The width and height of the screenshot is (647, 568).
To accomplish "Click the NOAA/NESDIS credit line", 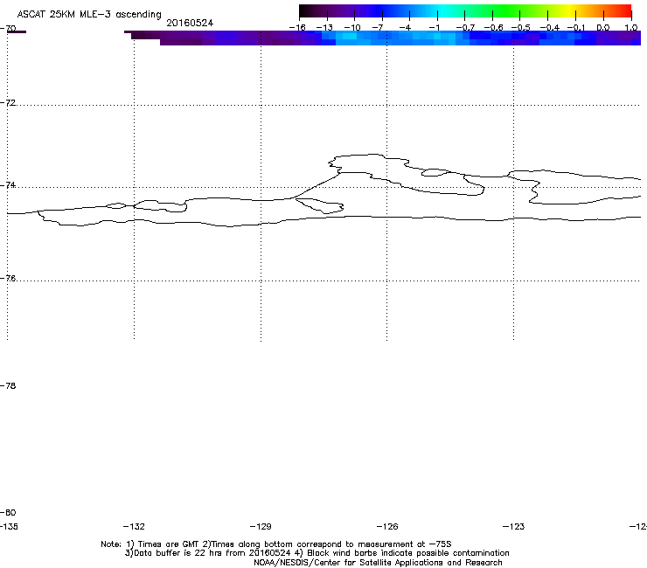I will click(378, 563).
